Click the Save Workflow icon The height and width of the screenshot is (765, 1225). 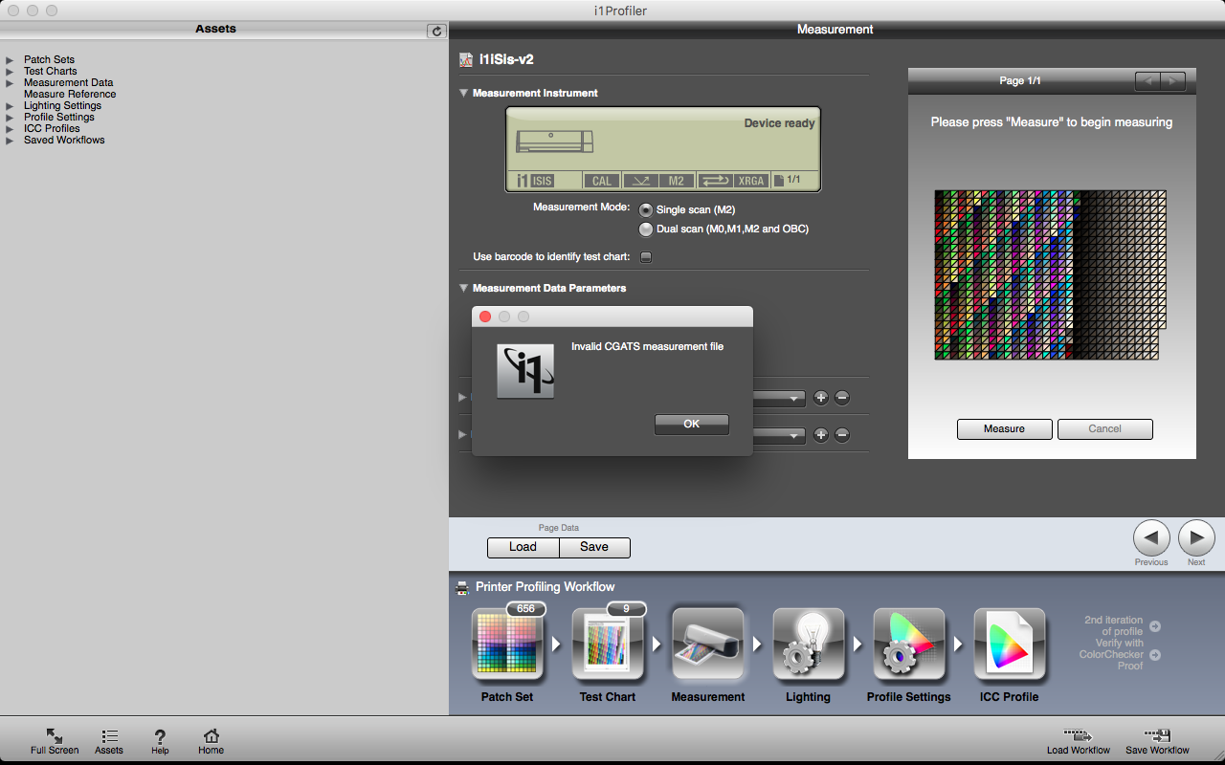[1158, 736]
